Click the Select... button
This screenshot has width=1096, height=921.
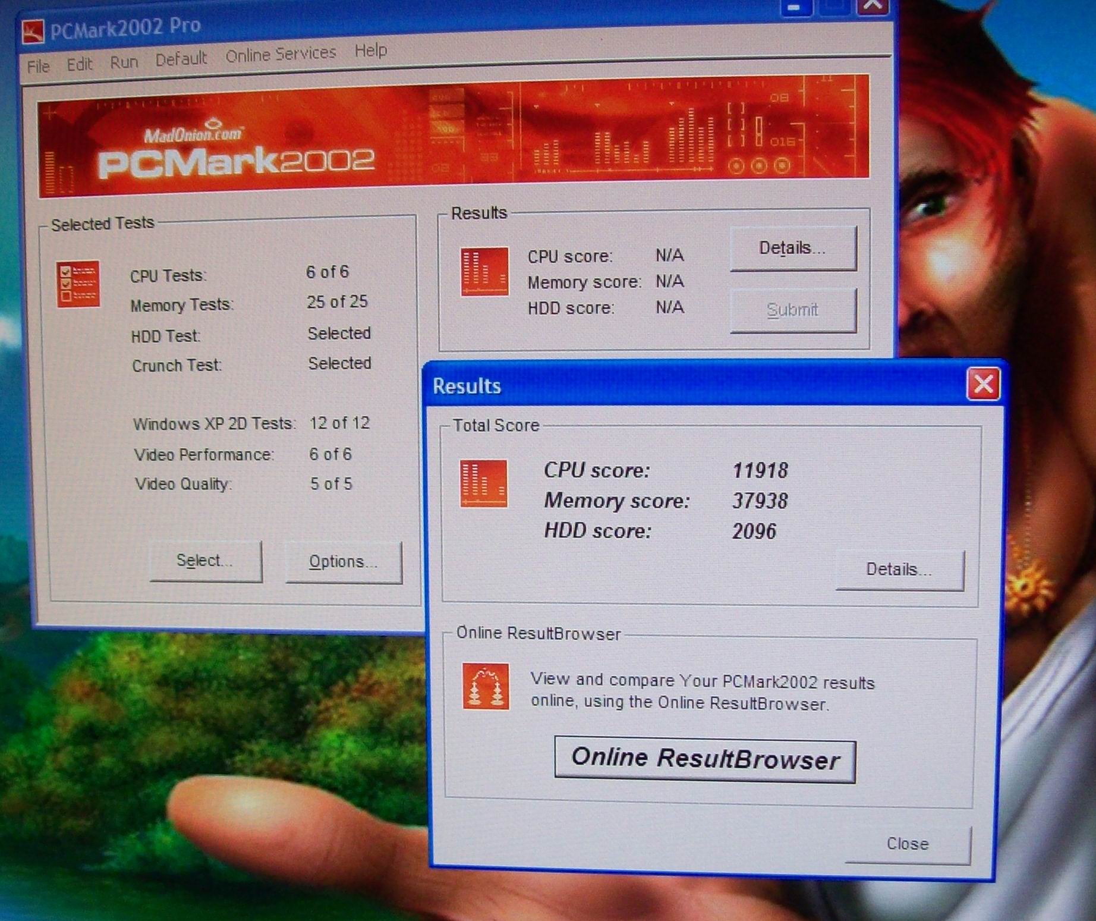click(x=205, y=561)
